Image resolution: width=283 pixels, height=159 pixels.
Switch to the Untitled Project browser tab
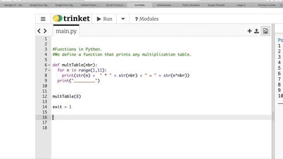(90, 5)
